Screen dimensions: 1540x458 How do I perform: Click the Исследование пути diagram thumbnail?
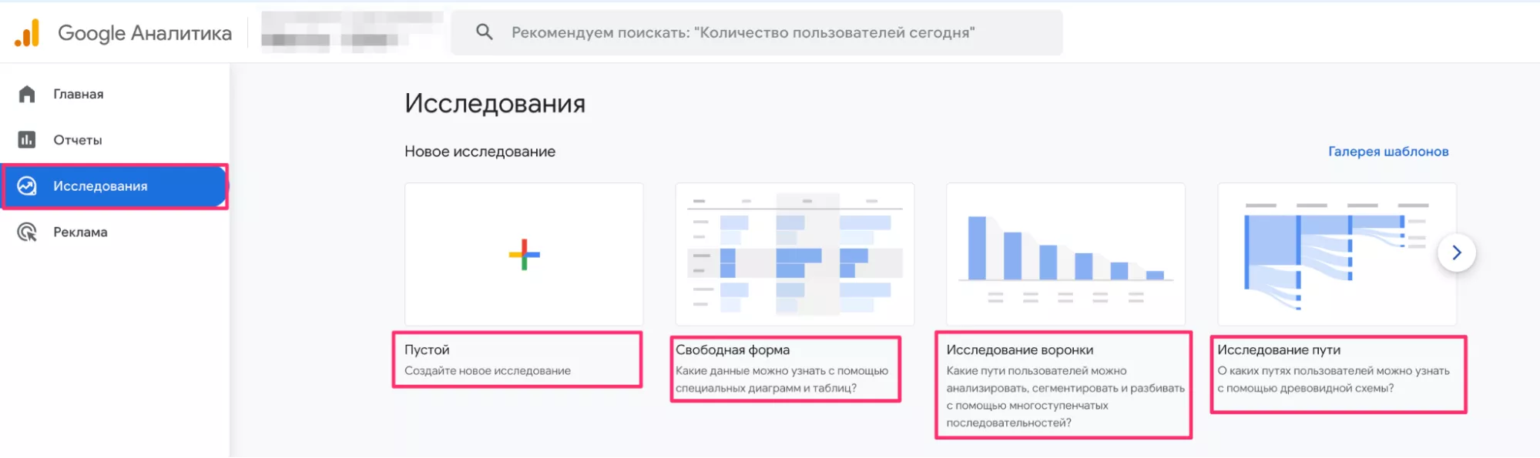click(1337, 254)
